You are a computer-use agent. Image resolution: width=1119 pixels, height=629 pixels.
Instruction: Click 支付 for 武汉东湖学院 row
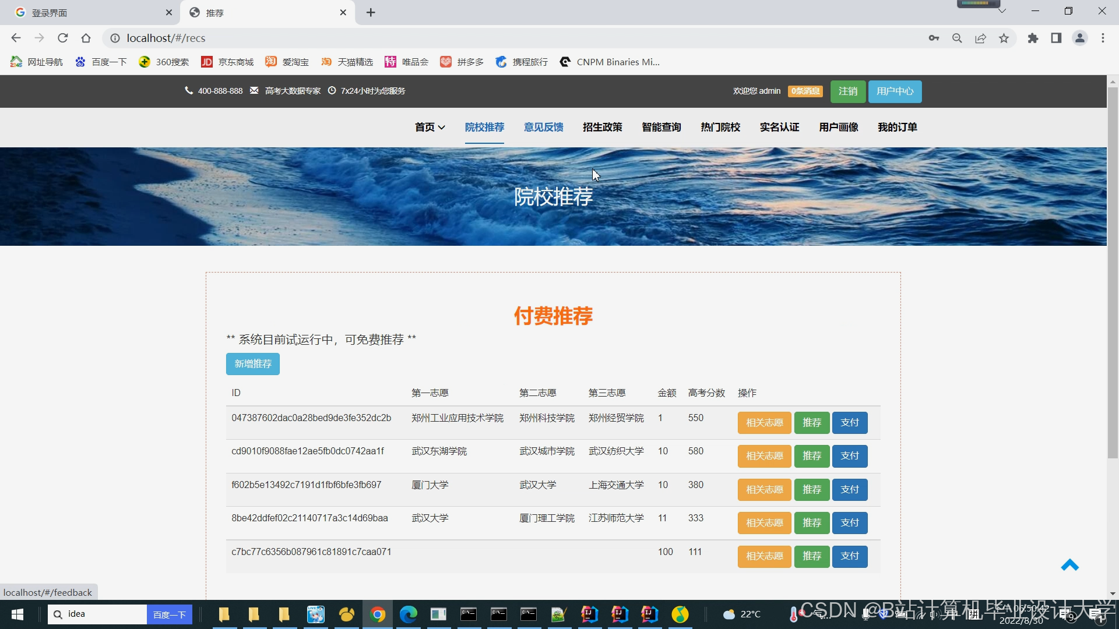point(849,456)
